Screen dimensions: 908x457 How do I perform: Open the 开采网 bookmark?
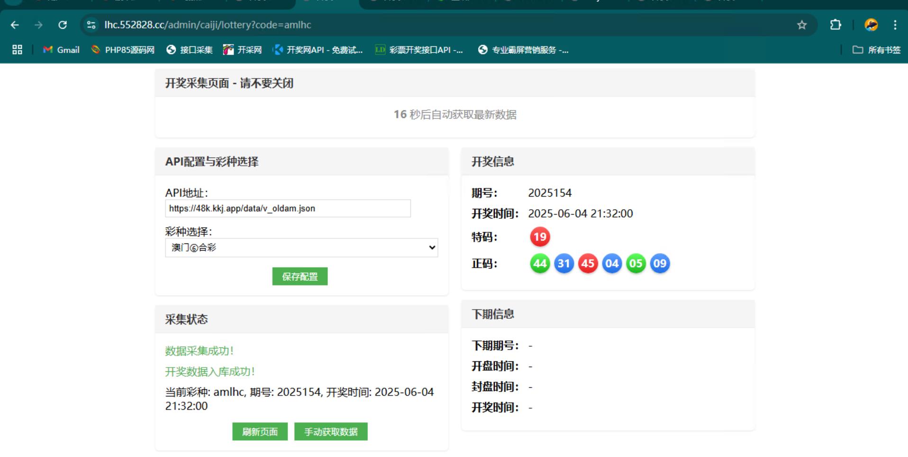[x=243, y=50]
